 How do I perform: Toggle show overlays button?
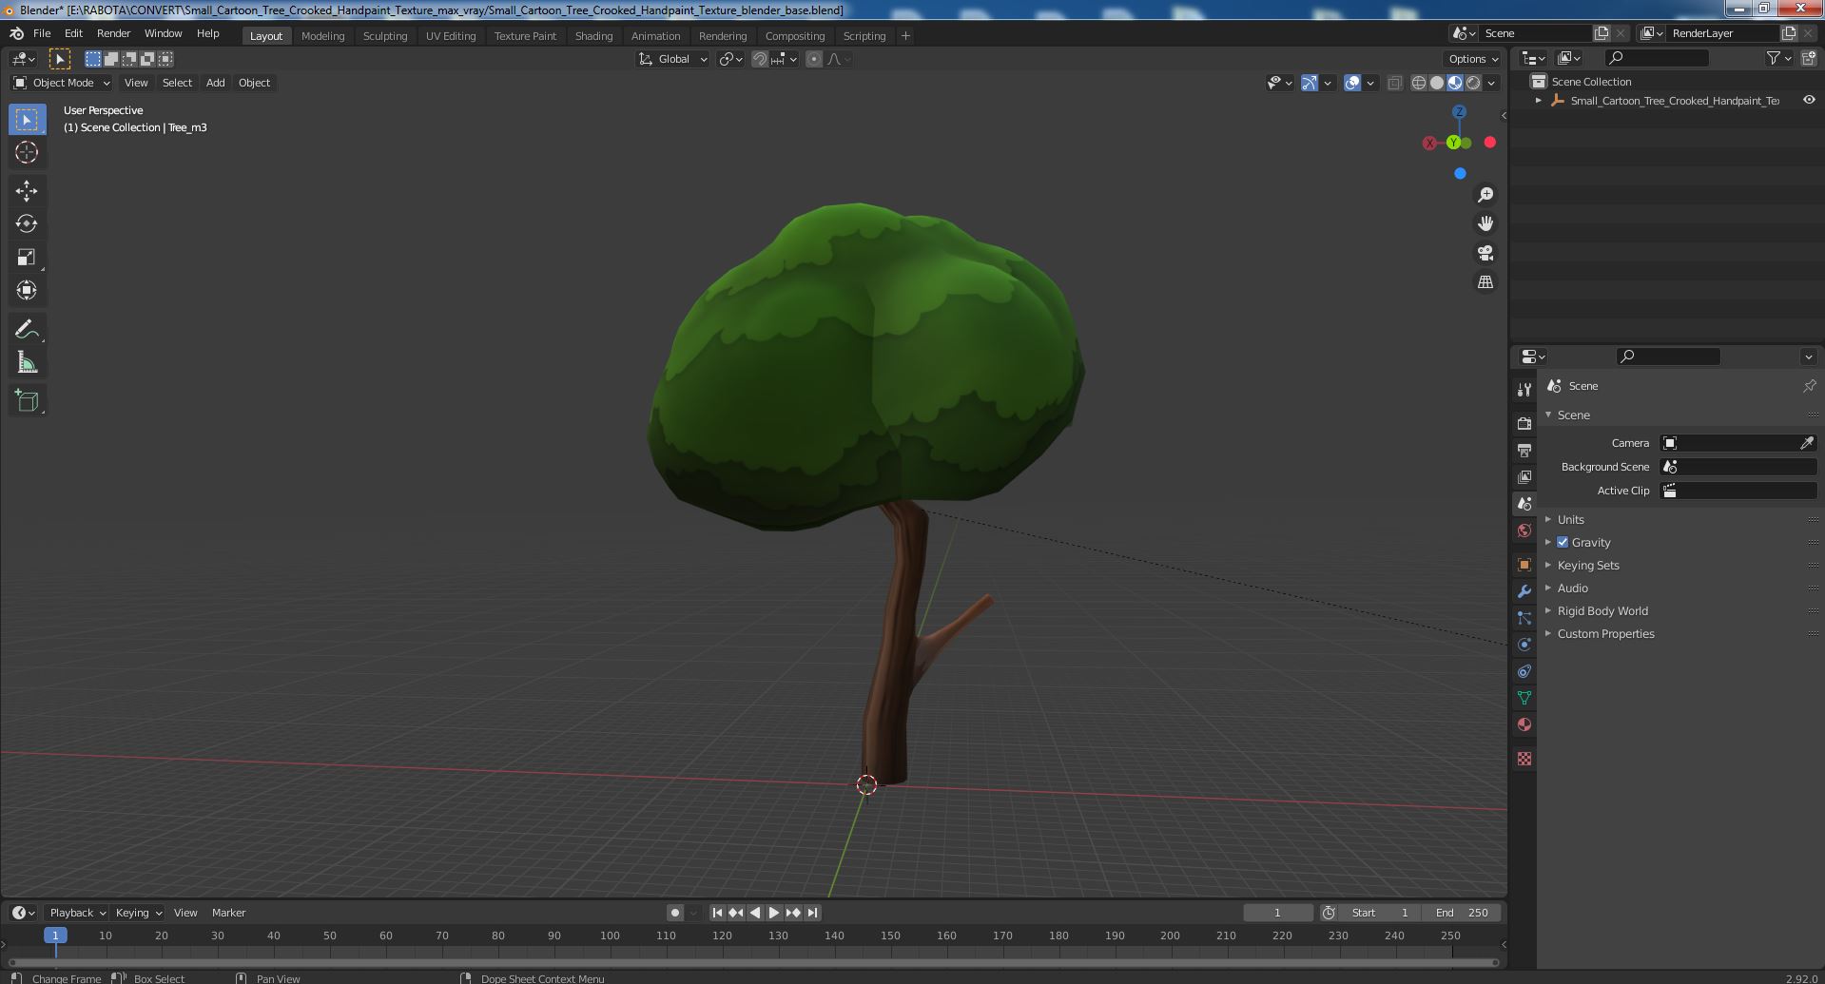[1352, 83]
